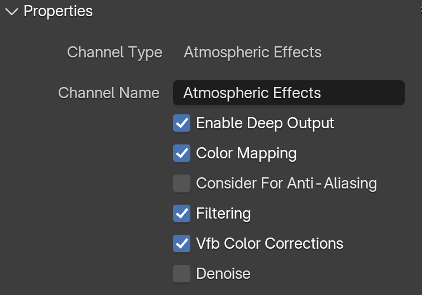
Task: Turn off the Filtering checkbox
Action: coord(181,214)
